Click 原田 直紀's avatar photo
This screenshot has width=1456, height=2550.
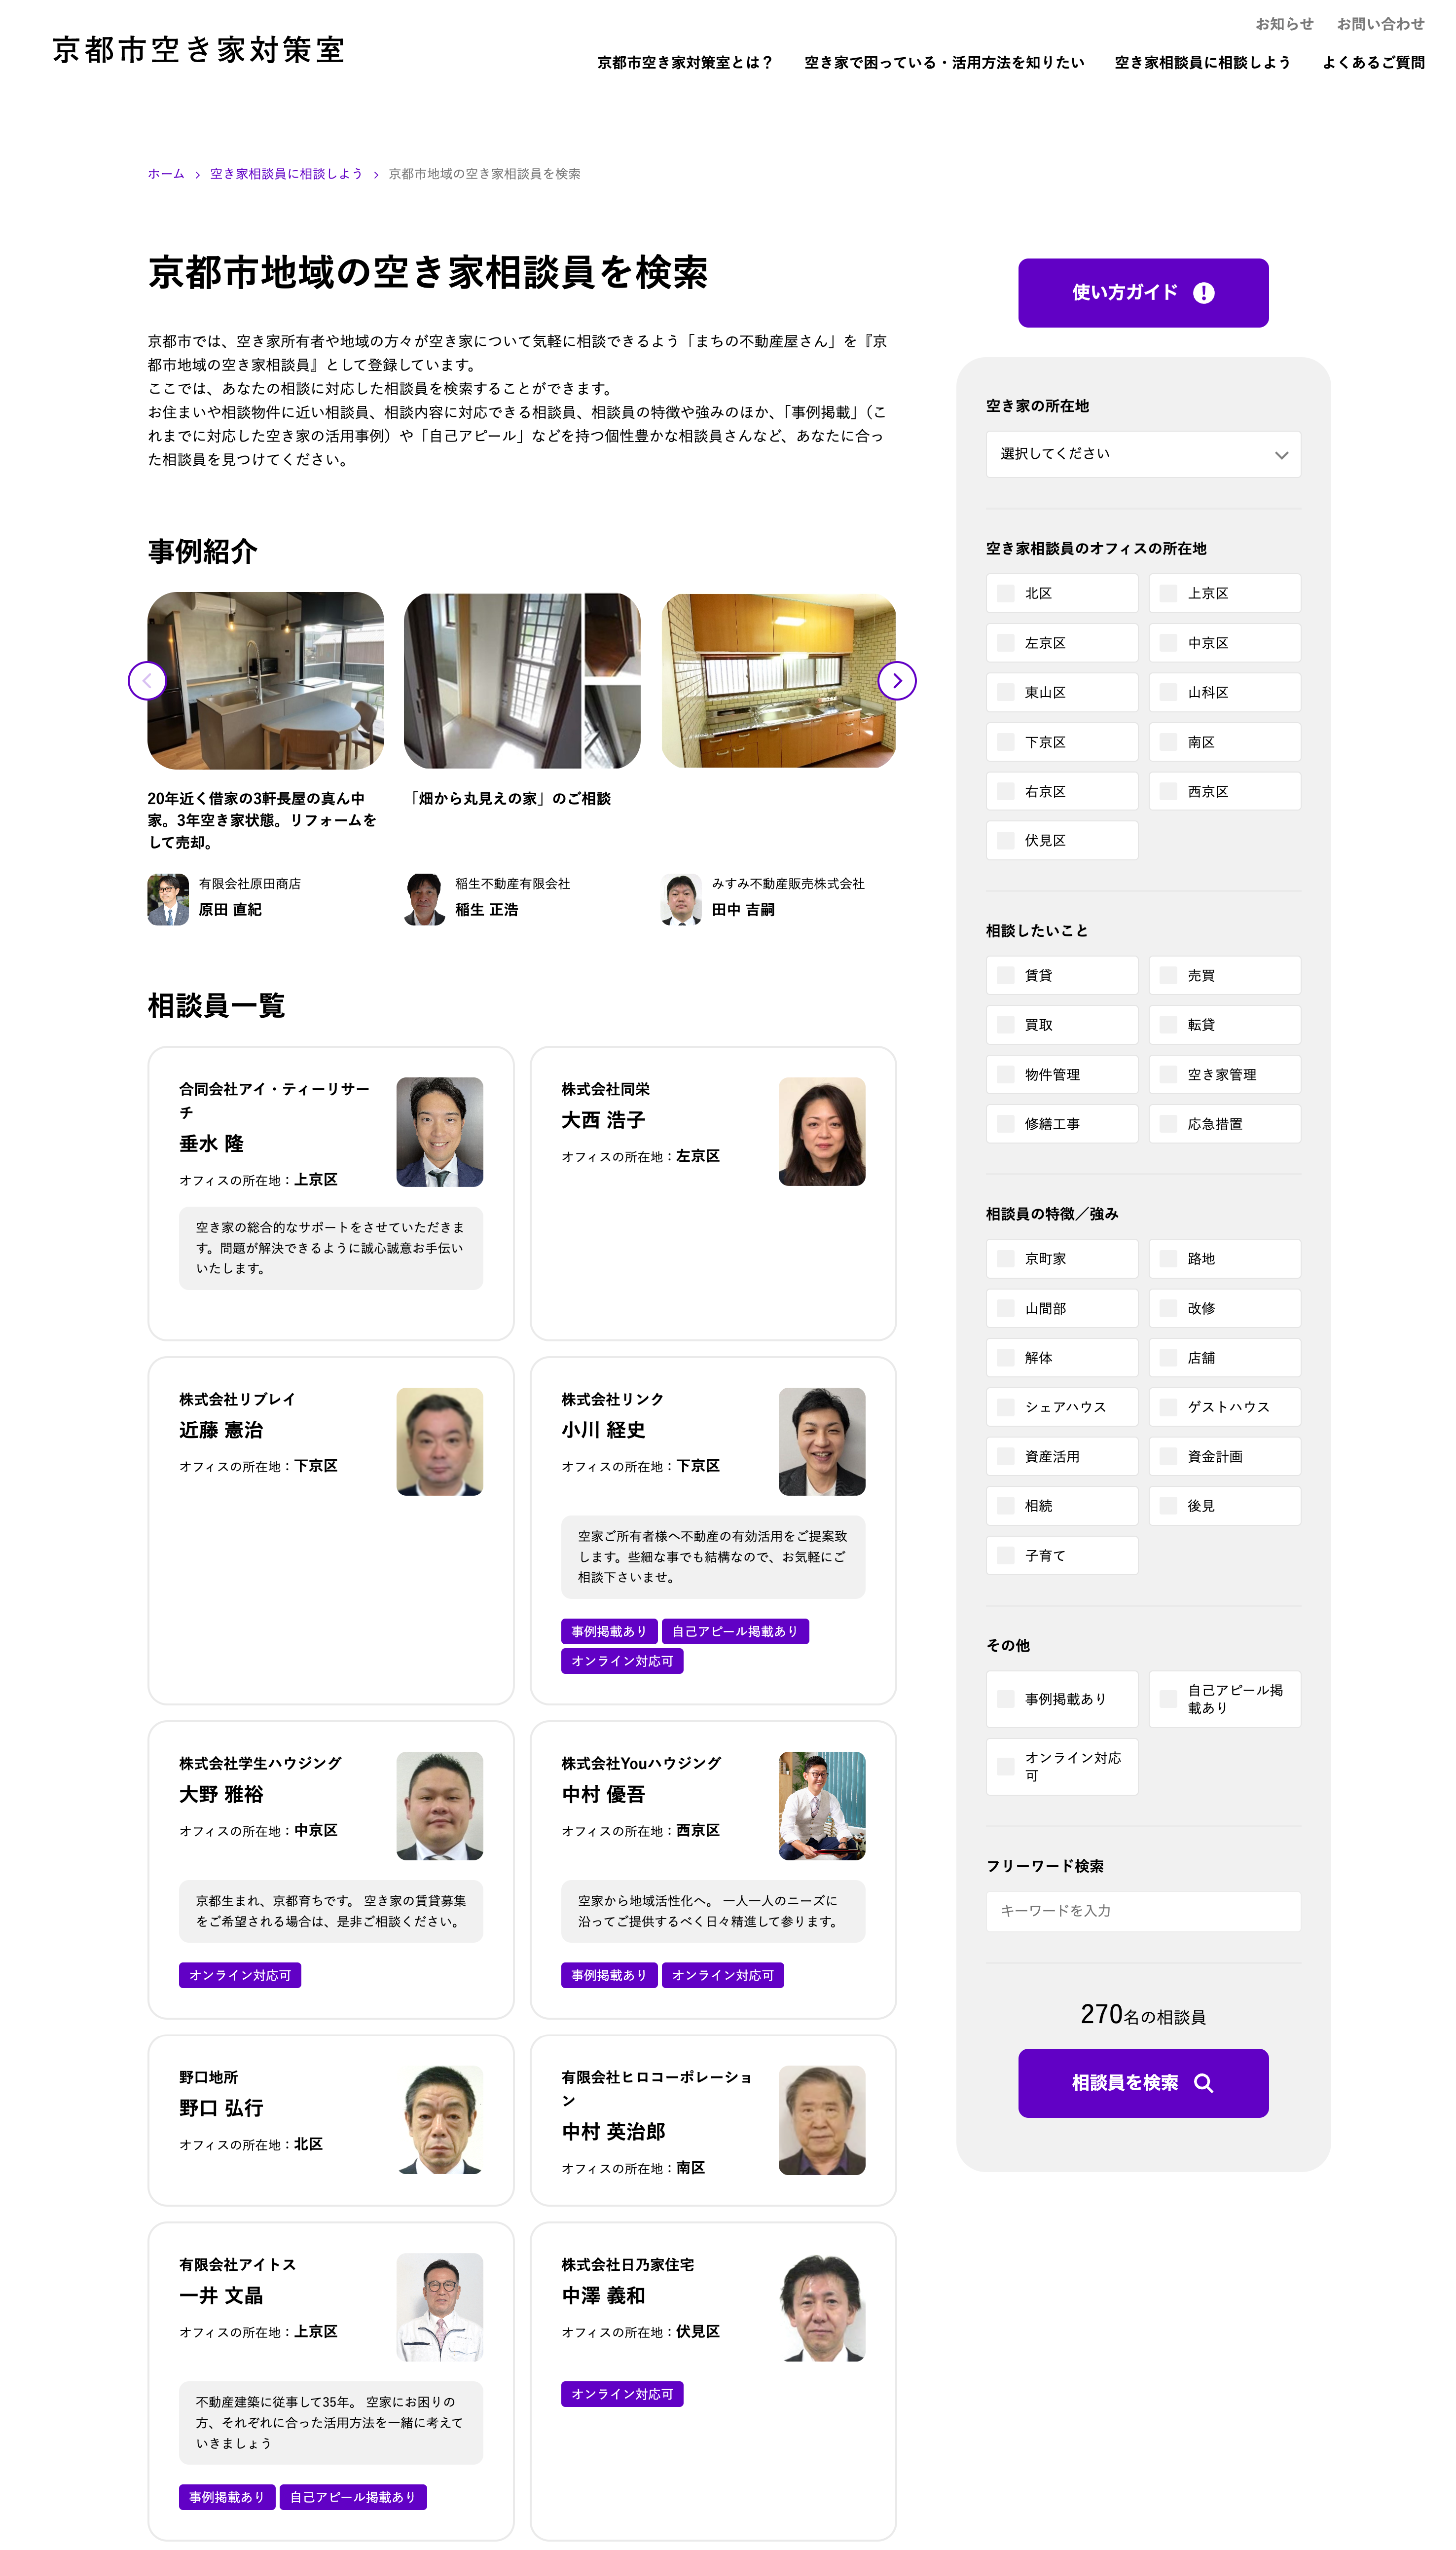tap(168, 898)
